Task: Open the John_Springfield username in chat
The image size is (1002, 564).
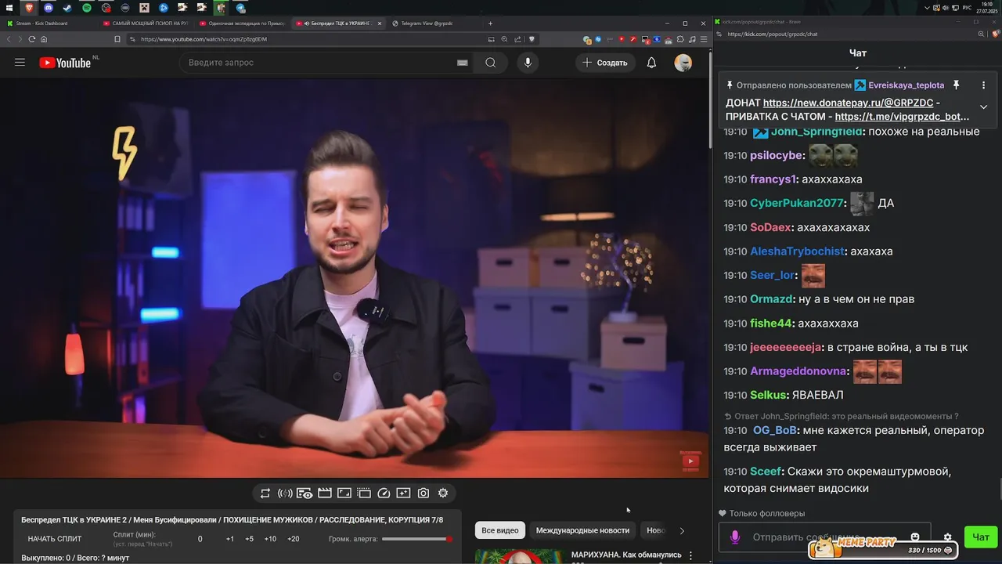Action: click(x=817, y=132)
